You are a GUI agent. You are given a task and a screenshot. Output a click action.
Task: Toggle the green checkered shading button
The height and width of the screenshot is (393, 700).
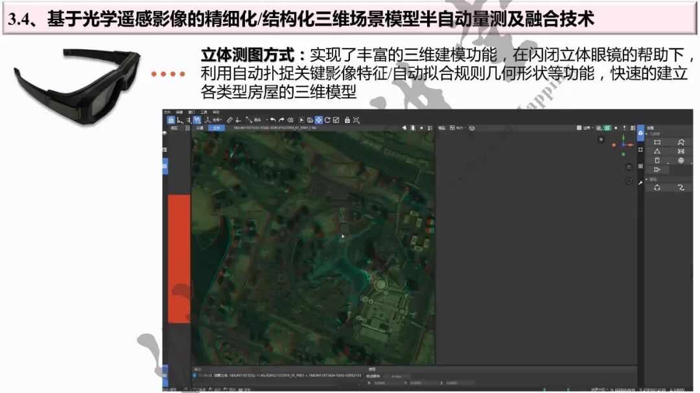click(x=607, y=128)
